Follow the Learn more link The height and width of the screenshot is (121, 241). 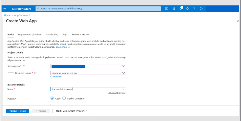62,47
